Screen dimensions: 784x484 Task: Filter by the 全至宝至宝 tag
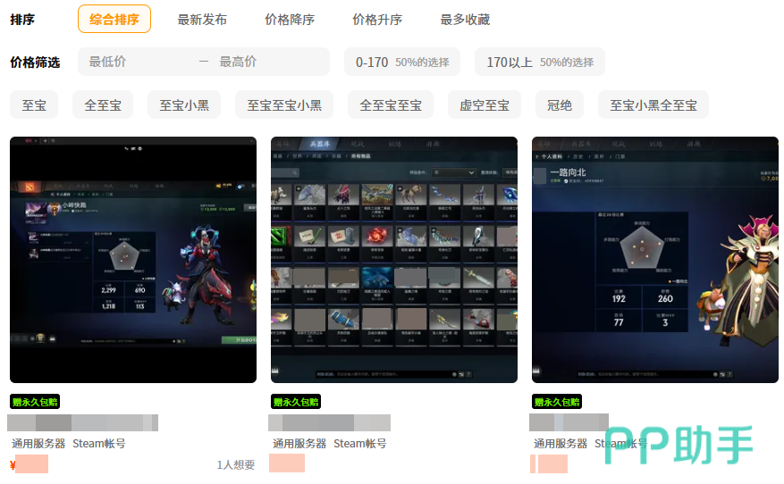pos(391,104)
